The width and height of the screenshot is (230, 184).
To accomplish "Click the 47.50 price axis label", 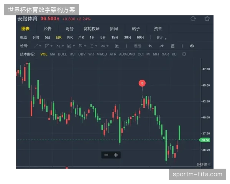I will click(x=206, y=69).
